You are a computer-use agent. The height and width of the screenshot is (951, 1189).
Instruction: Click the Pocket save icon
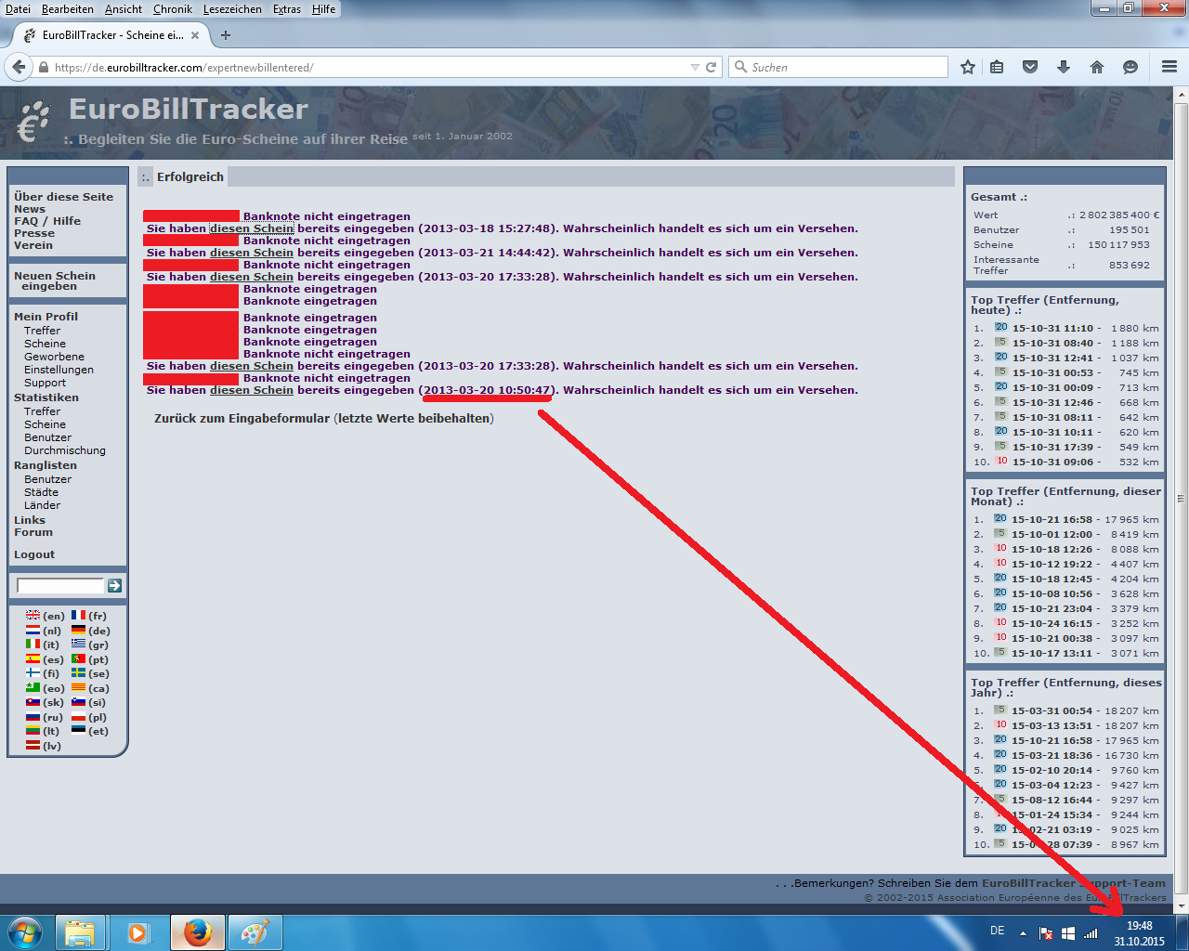click(x=1030, y=67)
